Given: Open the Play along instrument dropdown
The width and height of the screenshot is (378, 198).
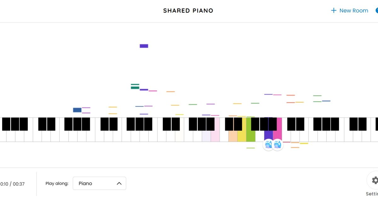Looking at the screenshot, I should click(99, 183).
